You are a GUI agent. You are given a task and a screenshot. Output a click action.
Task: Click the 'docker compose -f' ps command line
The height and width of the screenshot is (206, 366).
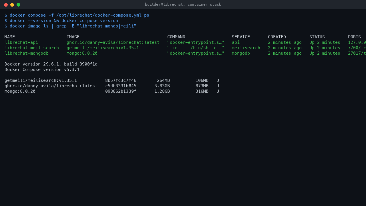[x=77, y=15]
